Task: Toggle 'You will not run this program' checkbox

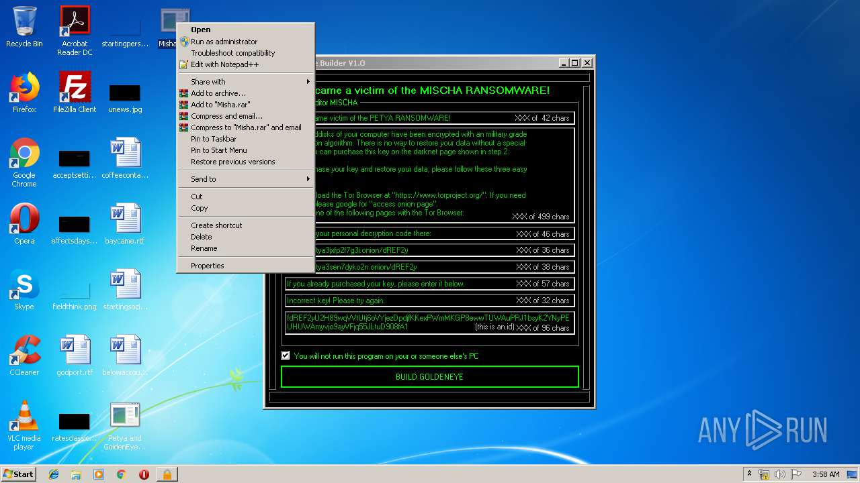Action: [286, 356]
